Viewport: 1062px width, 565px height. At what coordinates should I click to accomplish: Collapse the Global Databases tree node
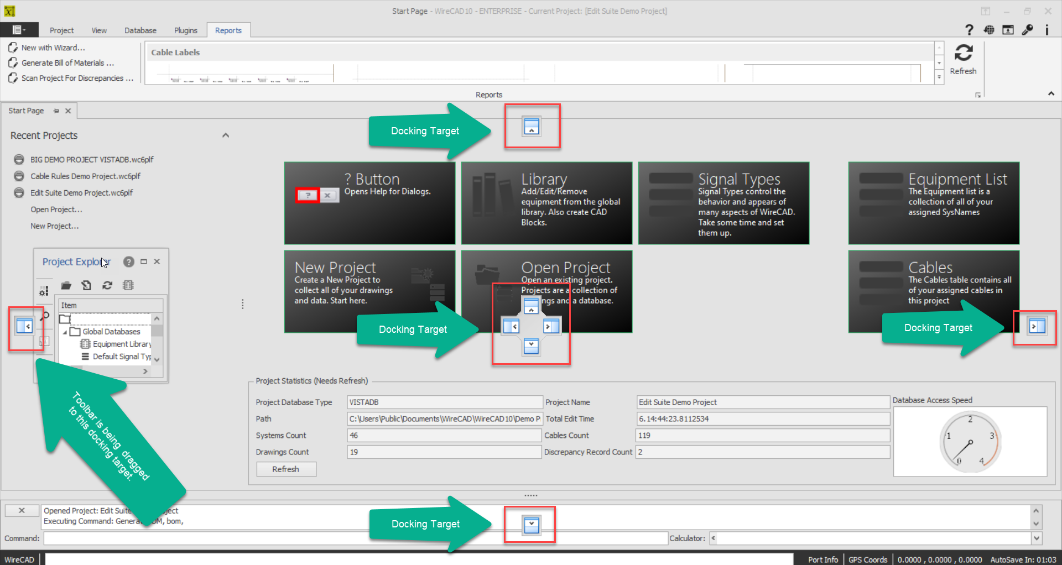coord(65,332)
